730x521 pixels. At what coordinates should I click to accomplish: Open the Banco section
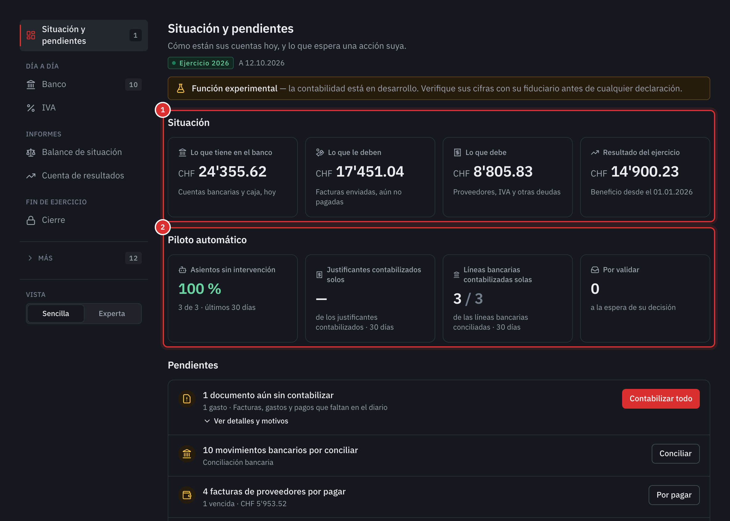(84, 84)
